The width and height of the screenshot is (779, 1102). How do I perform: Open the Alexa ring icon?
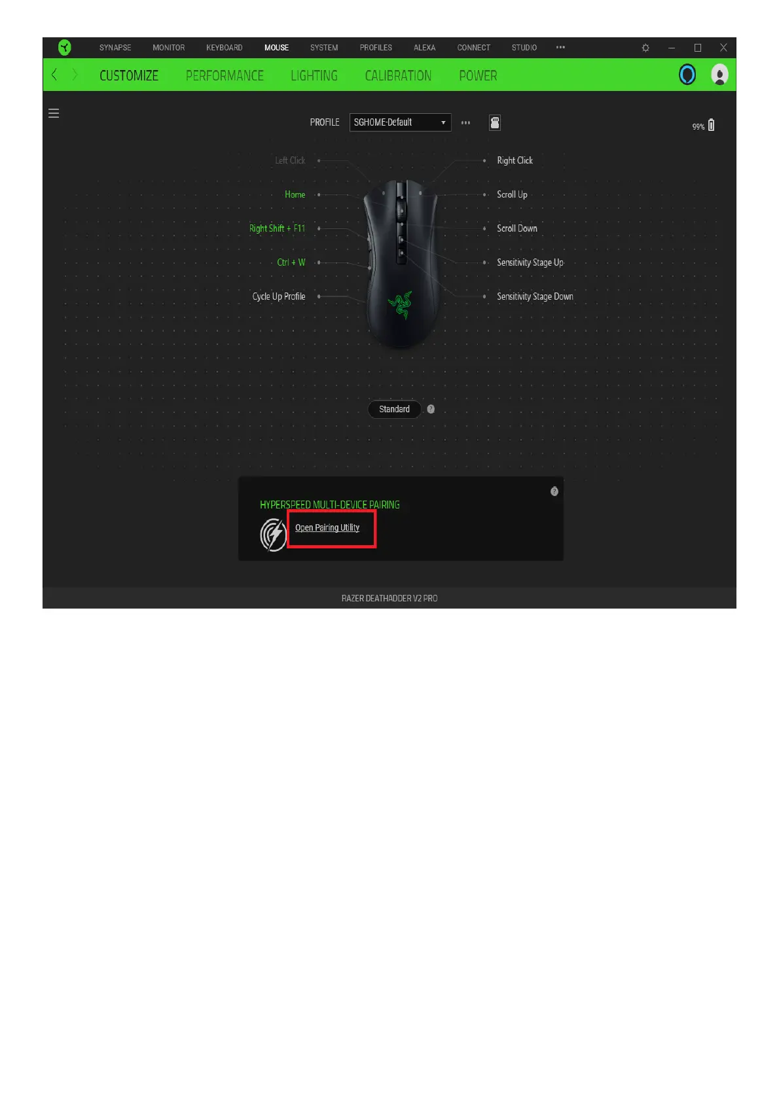click(x=687, y=75)
